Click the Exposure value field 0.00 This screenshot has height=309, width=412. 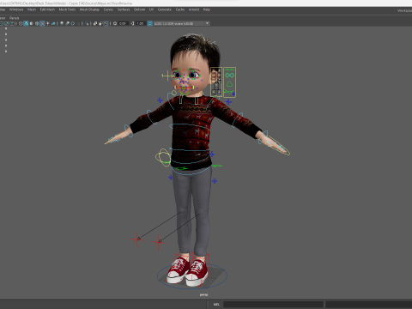pyautogui.click(x=123, y=23)
